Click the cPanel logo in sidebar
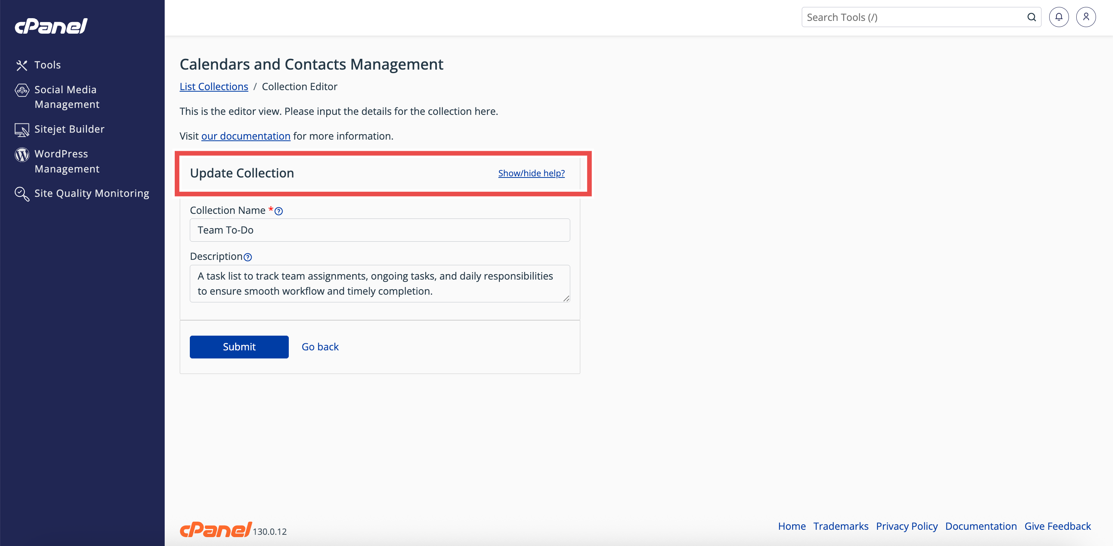This screenshot has width=1113, height=546. click(x=51, y=26)
